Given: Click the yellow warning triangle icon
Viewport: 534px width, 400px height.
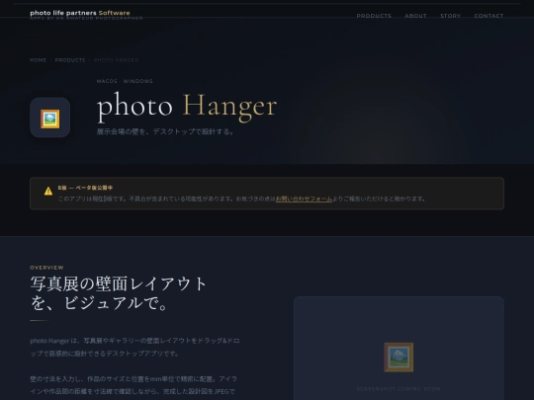Looking at the screenshot, I should (48, 192).
